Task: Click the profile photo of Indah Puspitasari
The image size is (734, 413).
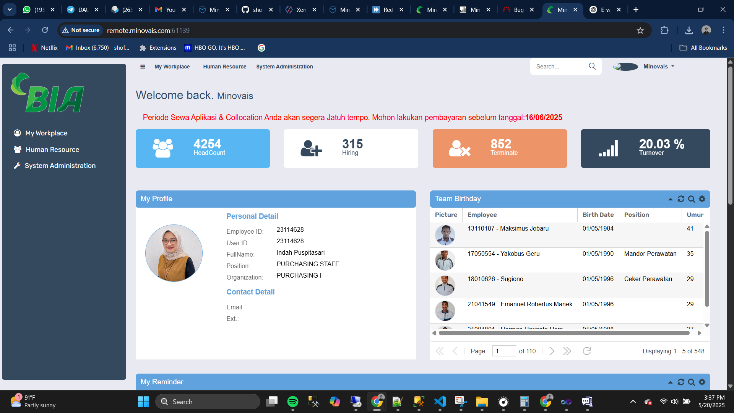Action: click(174, 253)
